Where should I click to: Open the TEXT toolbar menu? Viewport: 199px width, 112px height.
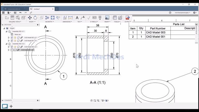click(80, 22)
